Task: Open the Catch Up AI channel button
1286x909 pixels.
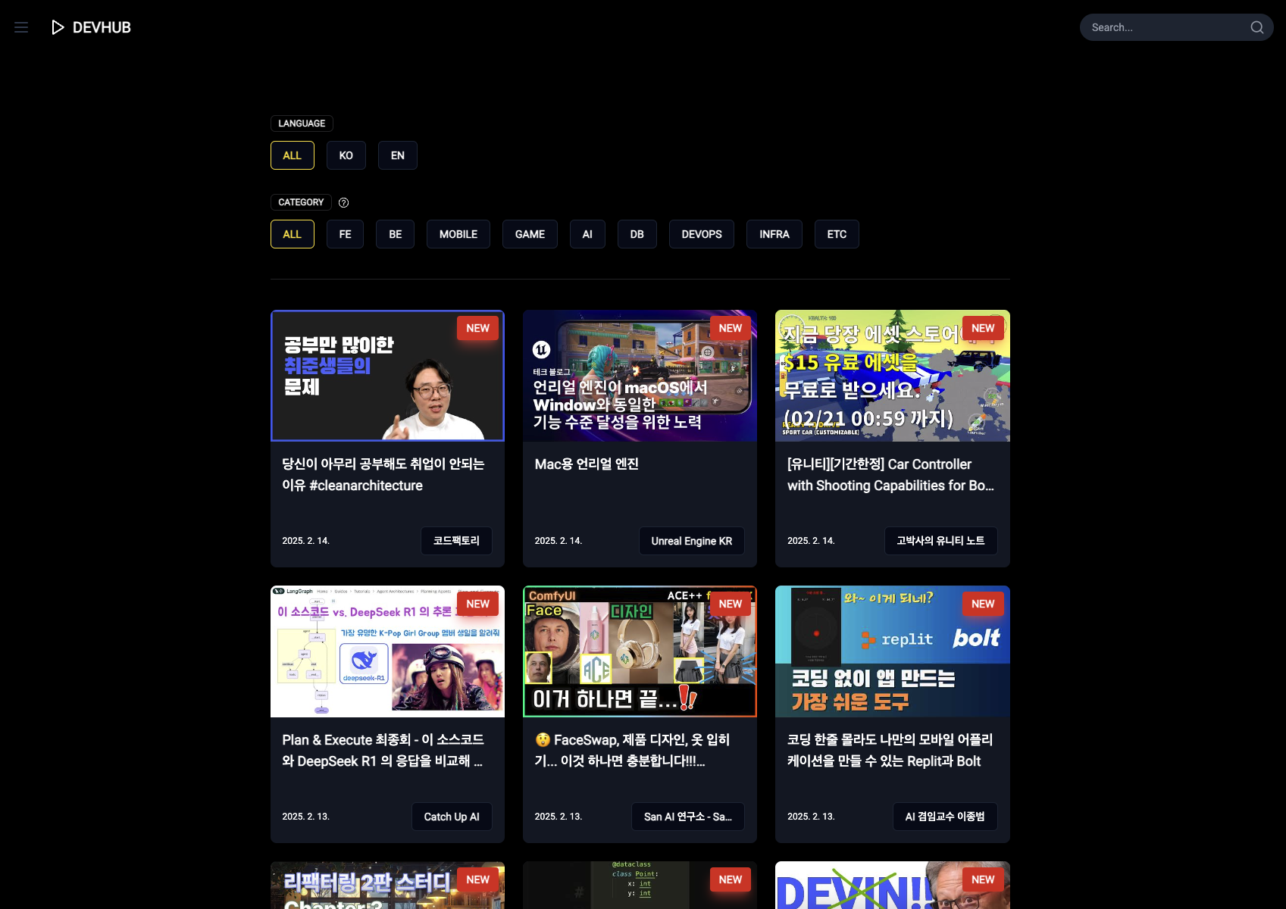Action: (452, 817)
